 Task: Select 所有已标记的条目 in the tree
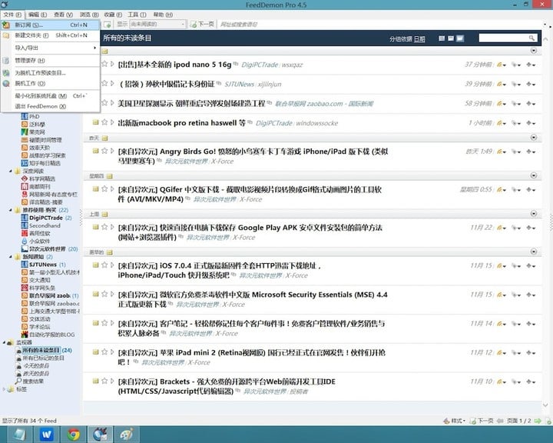click(43, 358)
